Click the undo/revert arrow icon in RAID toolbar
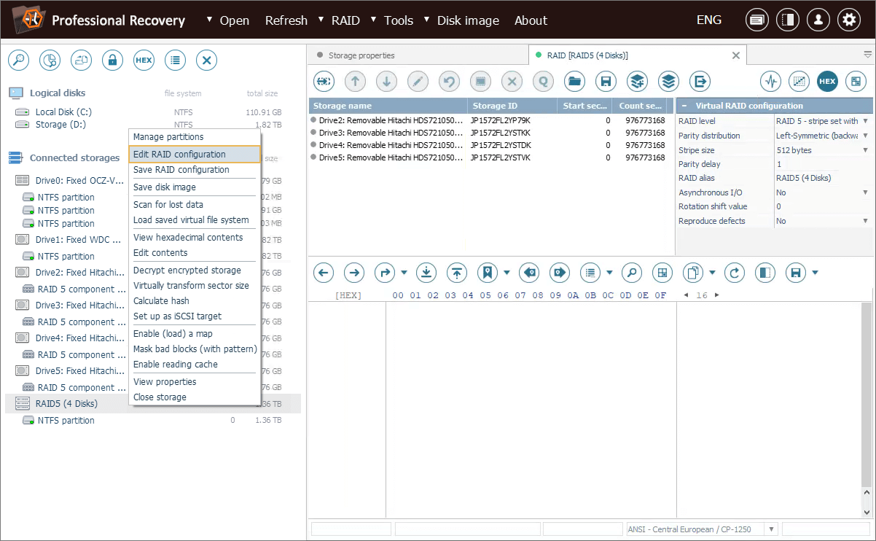The height and width of the screenshot is (541, 876). 449,81
